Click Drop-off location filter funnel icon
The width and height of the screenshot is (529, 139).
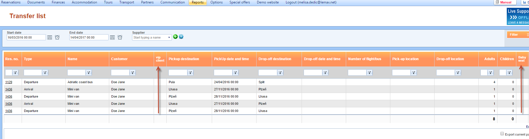click(x=458, y=73)
